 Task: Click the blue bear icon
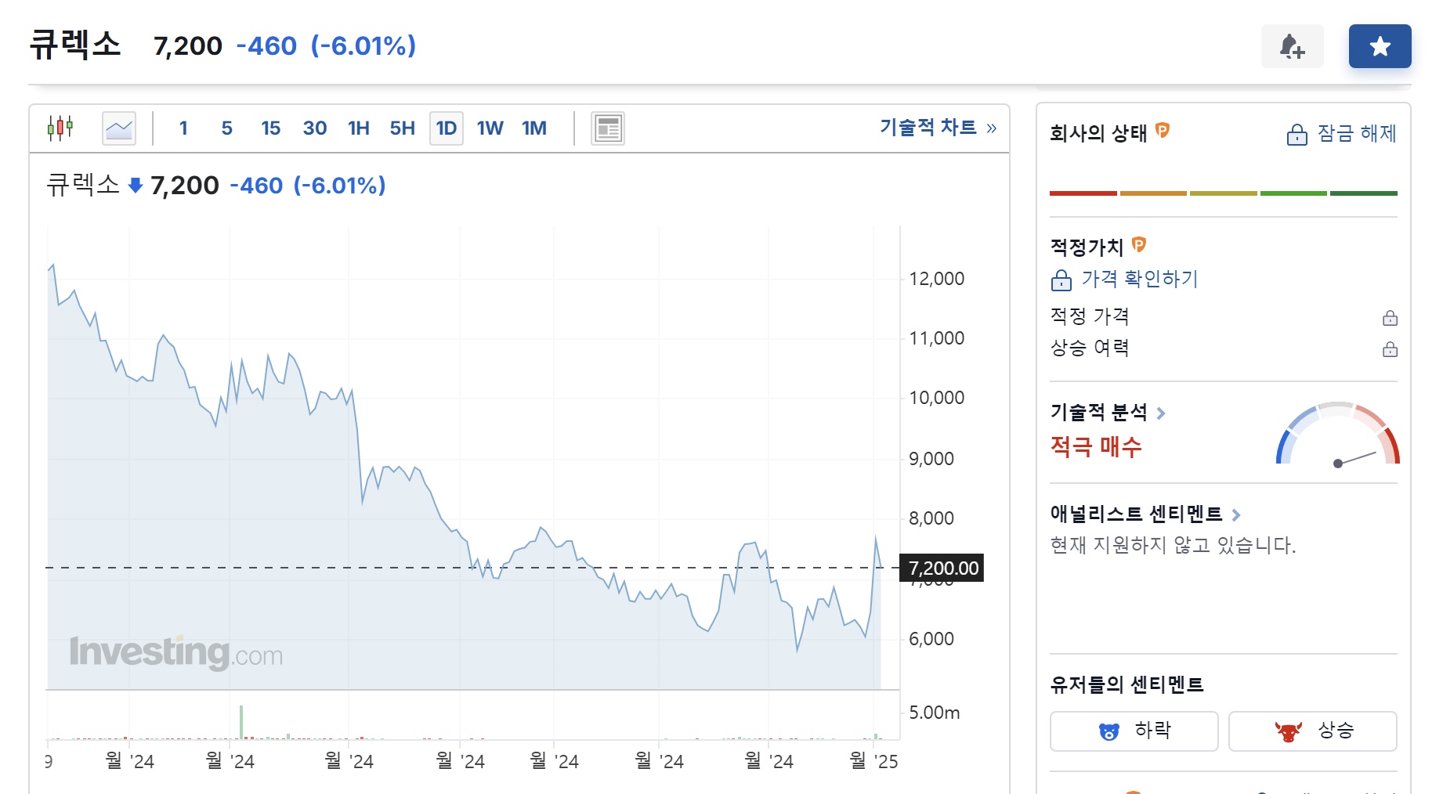click(1108, 732)
